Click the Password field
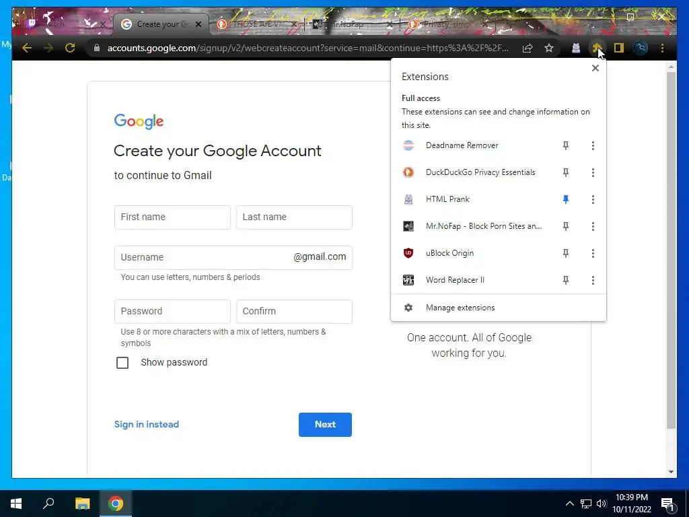 [x=172, y=311]
